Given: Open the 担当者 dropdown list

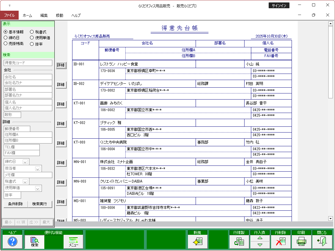Looking at the screenshot, I should (38, 169).
